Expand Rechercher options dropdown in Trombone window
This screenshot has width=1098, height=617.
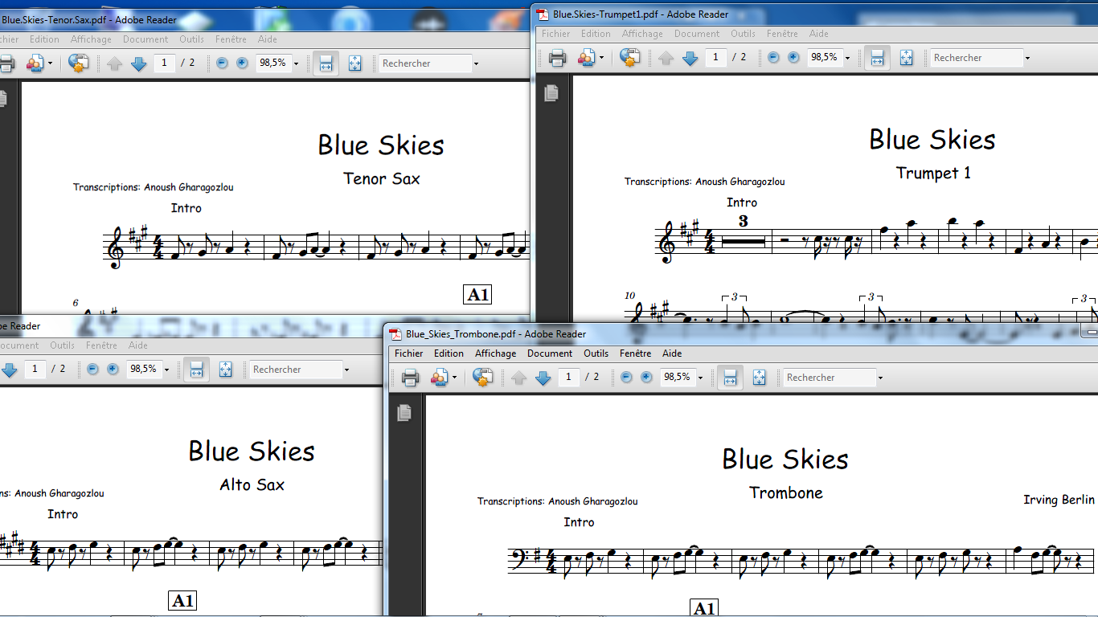880,378
